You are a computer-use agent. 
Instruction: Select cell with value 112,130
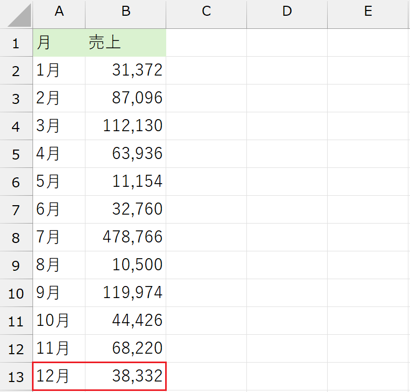point(125,126)
